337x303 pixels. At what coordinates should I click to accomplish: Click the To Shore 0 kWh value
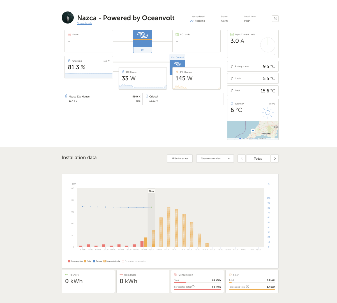pos(74,281)
